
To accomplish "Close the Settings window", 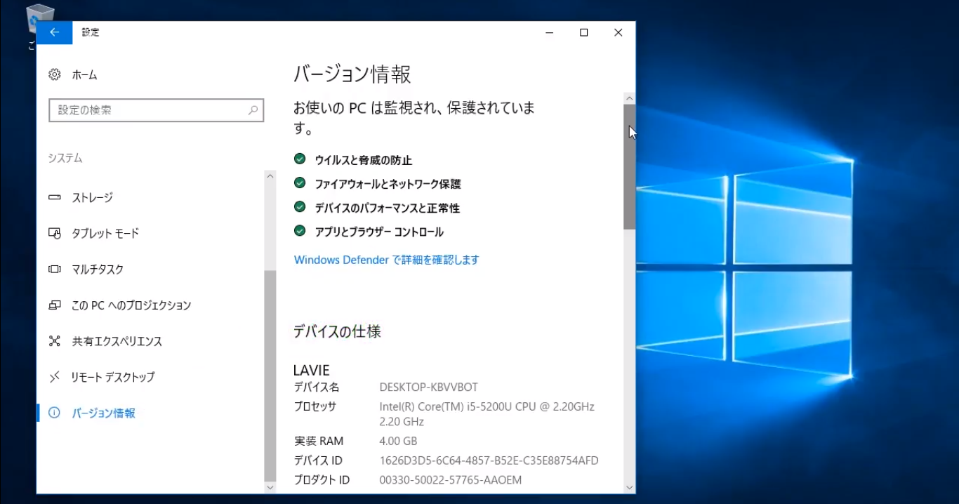I will coord(618,32).
